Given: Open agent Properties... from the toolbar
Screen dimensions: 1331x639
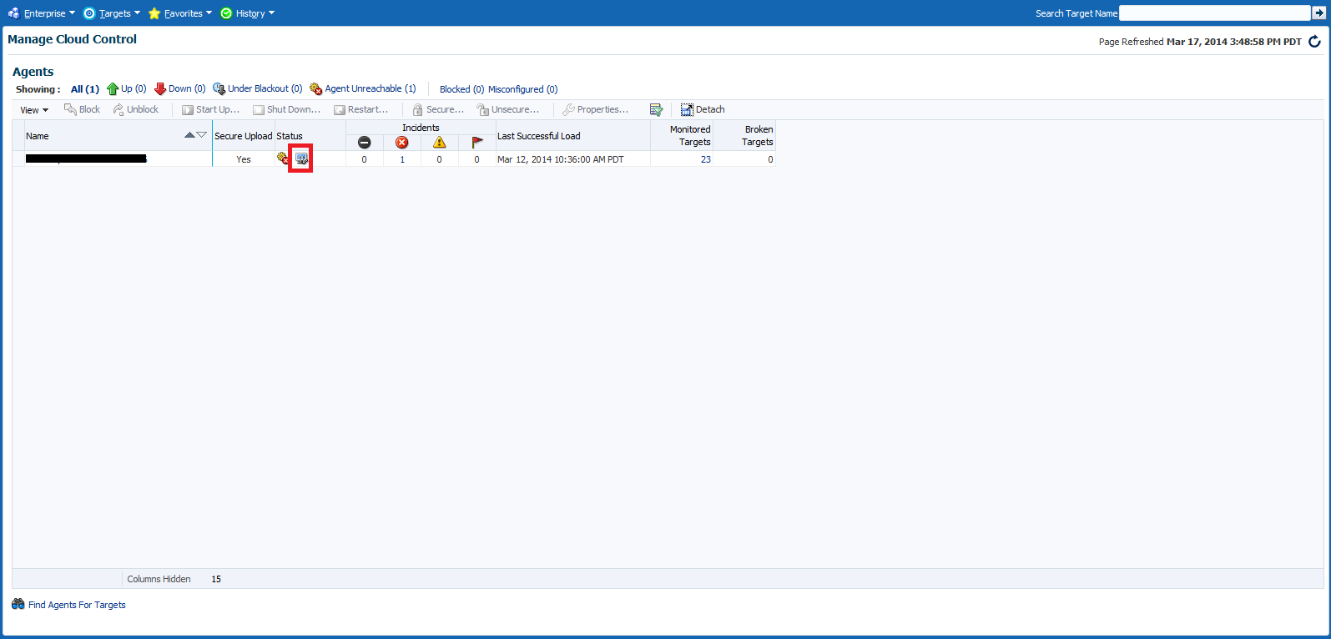Looking at the screenshot, I should pyautogui.click(x=595, y=109).
